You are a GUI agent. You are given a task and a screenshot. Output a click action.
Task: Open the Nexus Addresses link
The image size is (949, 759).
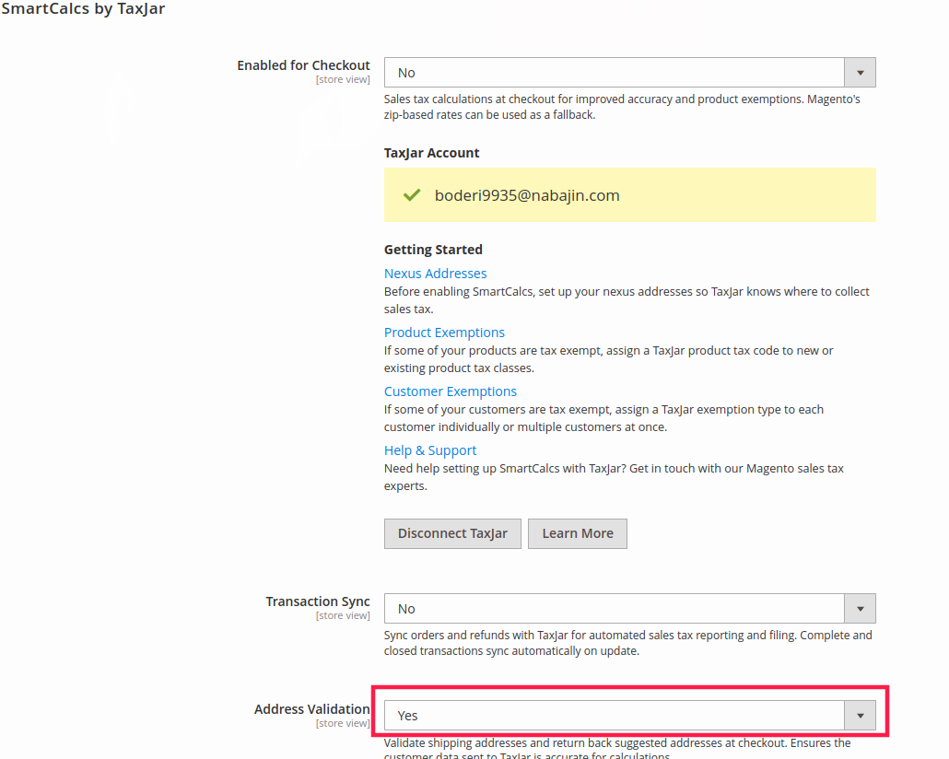(x=435, y=274)
